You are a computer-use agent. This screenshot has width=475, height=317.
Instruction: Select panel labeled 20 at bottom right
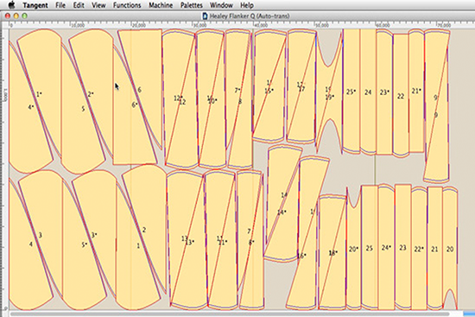click(450, 249)
